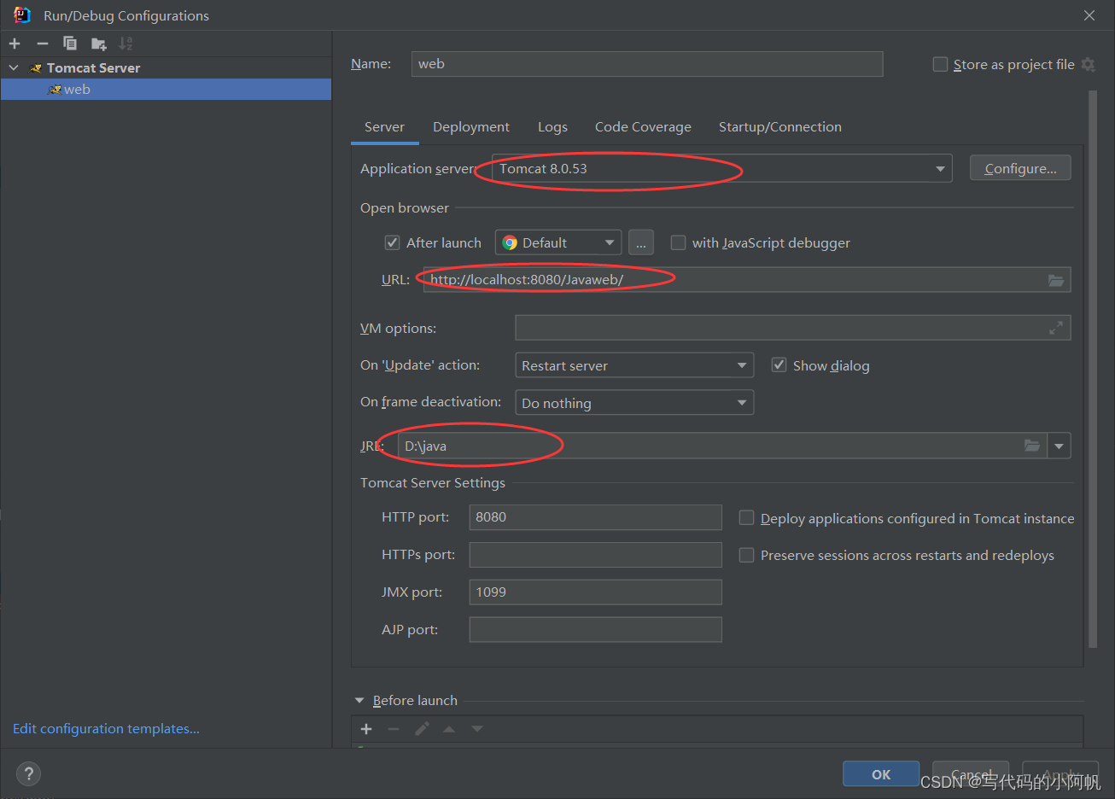The height and width of the screenshot is (799, 1115).
Task: Click the HTTPs port field
Action: [x=595, y=555]
